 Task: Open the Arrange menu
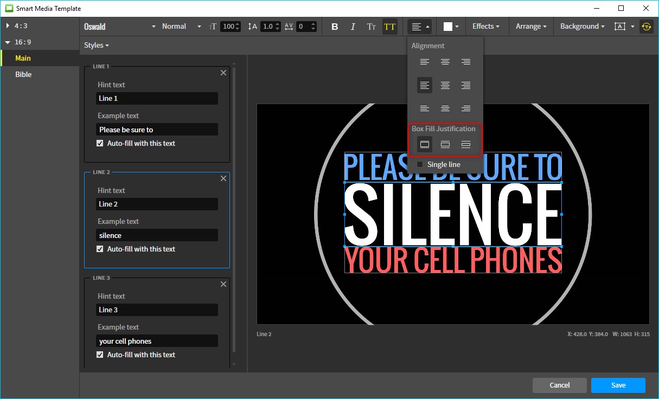coord(530,27)
